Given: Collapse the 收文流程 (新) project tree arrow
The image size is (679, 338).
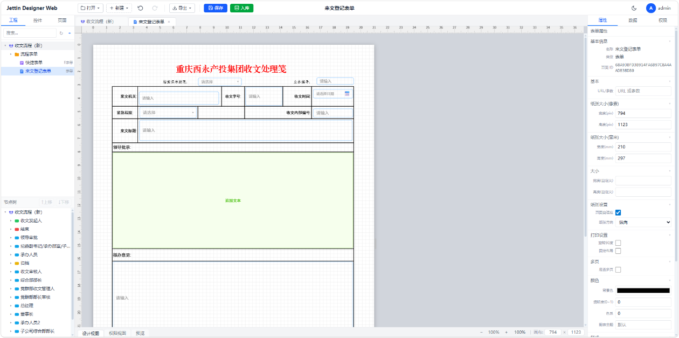Looking at the screenshot, I should pyautogui.click(x=5, y=46).
